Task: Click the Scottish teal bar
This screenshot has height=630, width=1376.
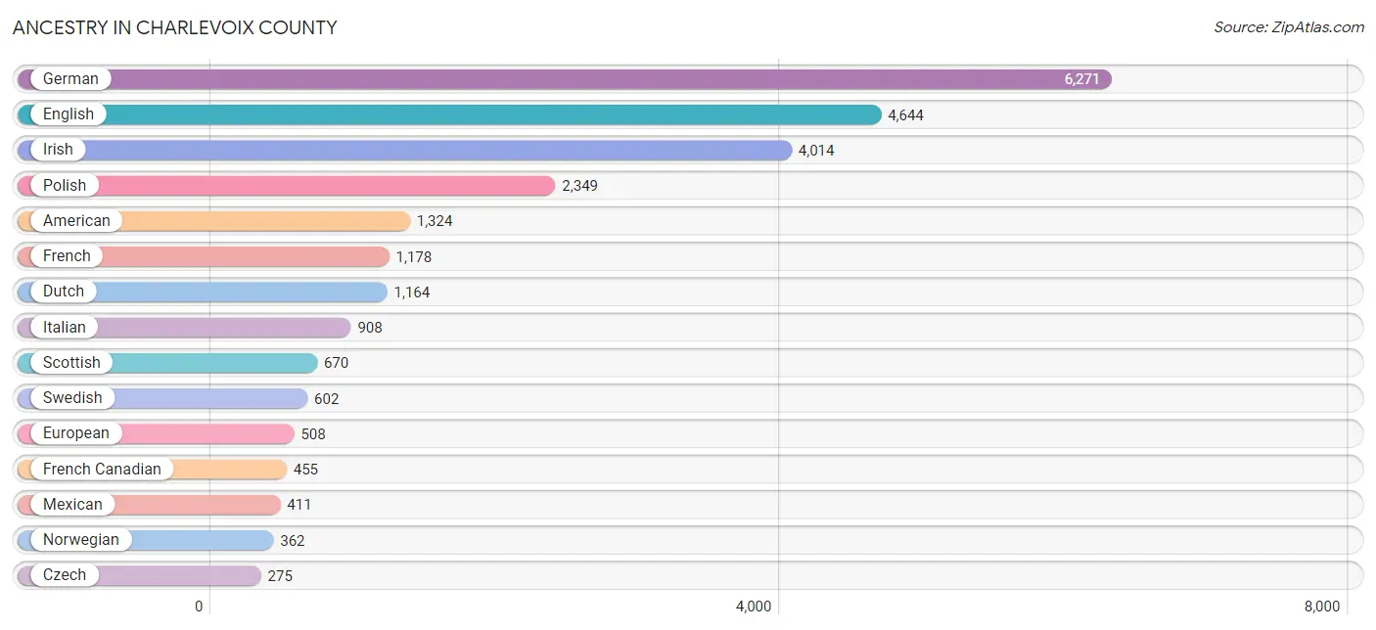Action: [167, 363]
